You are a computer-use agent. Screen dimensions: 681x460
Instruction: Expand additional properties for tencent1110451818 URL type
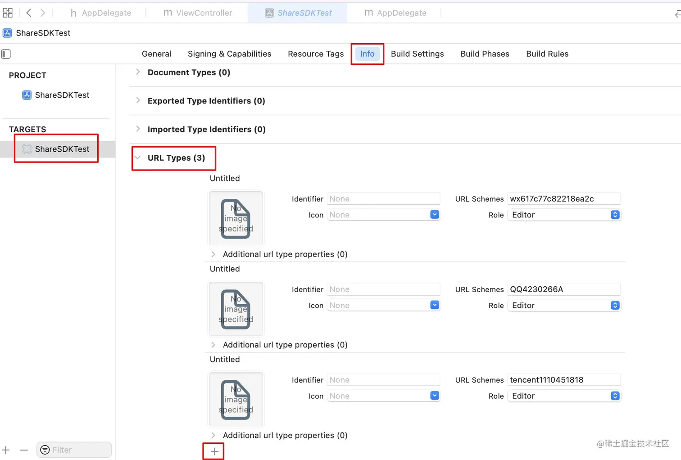tap(213, 435)
